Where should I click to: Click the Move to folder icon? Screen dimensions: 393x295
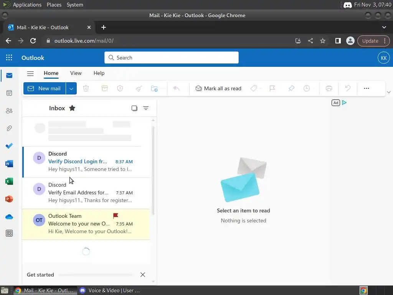pos(154,88)
